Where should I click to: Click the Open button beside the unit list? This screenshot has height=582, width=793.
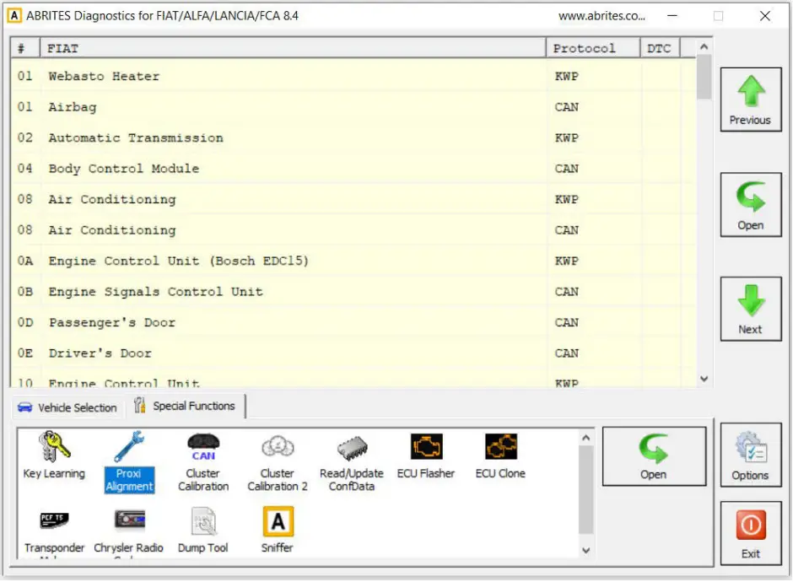751,204
